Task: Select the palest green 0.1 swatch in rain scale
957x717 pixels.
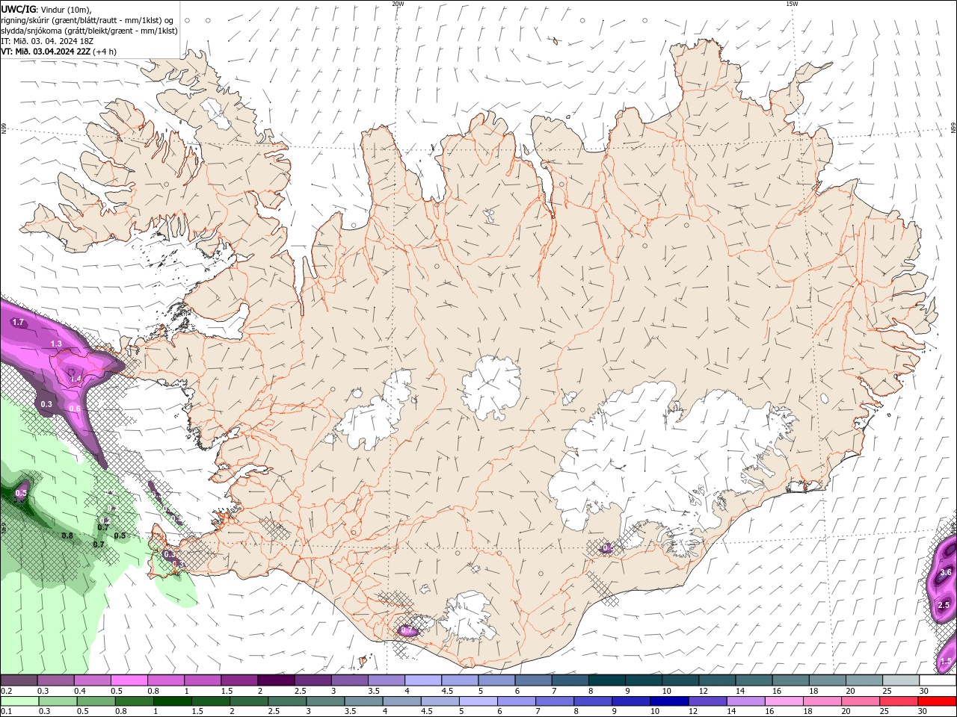Action: tap(19, 701)
